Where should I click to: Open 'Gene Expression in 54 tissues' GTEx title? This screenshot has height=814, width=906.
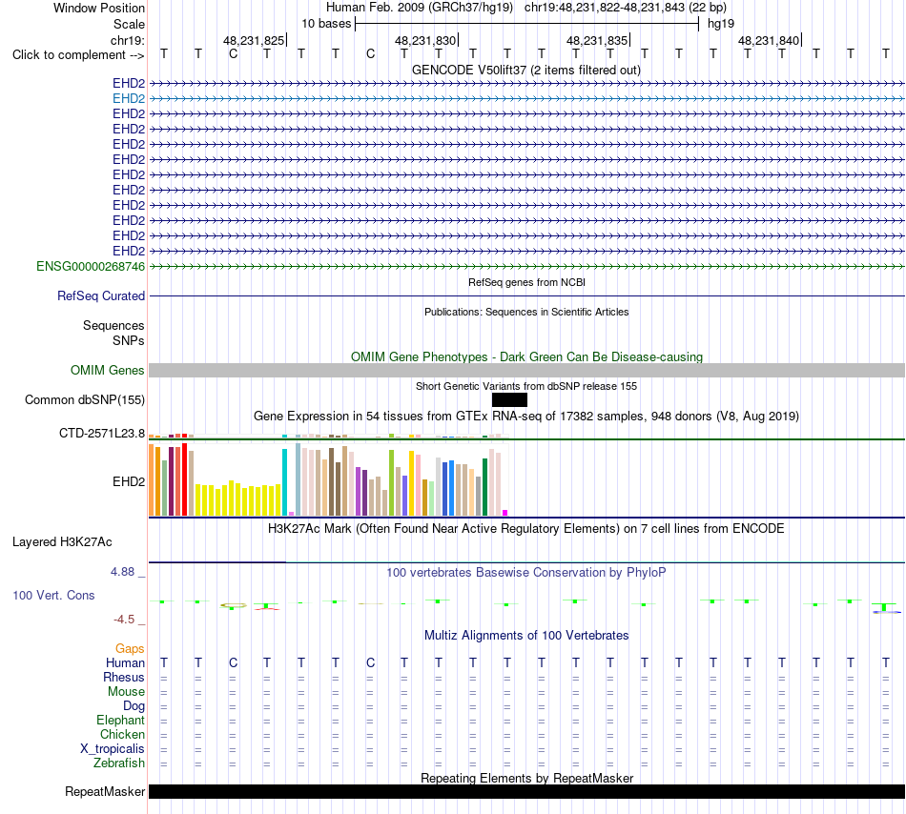[526, 417]
